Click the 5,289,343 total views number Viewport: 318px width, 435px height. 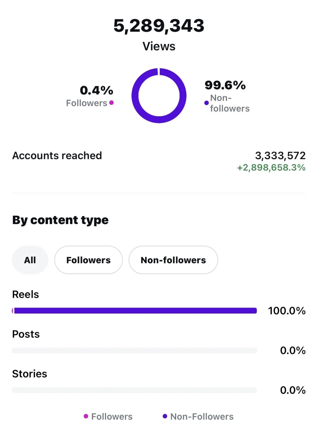tap(159, 26)
